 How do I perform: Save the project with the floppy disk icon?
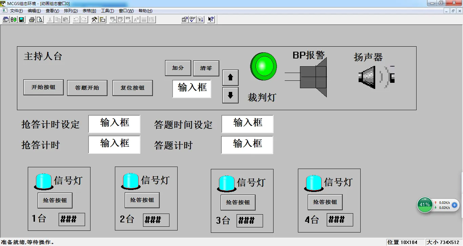pyautogui.click(x=21, y=19)
